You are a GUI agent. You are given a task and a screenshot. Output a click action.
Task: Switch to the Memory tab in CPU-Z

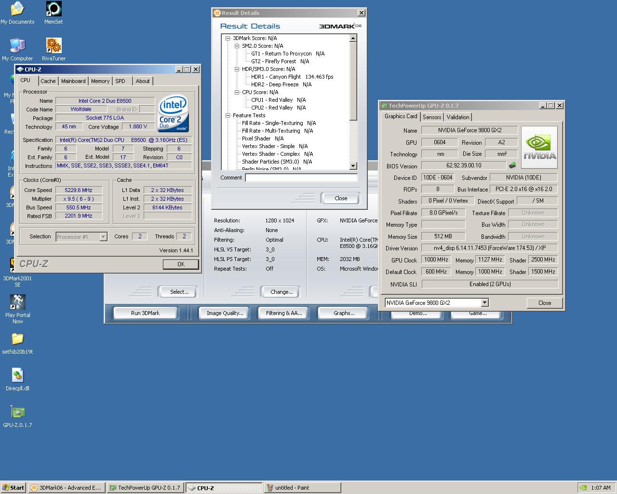point(100,81)
